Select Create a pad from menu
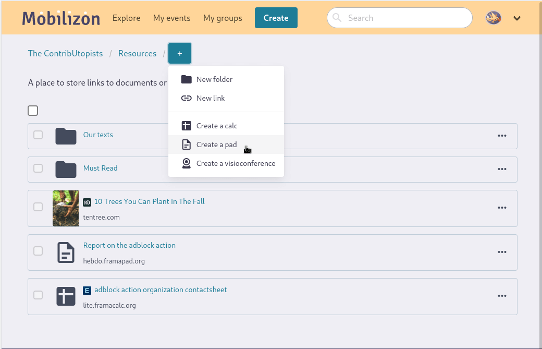 [x=216, y=145]
